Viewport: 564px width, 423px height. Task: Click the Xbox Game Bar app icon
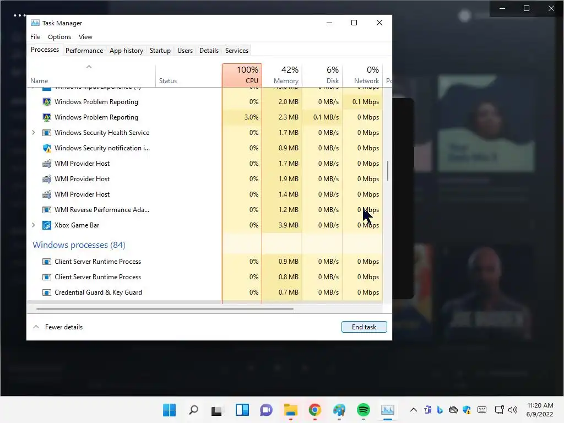point(47,225)
